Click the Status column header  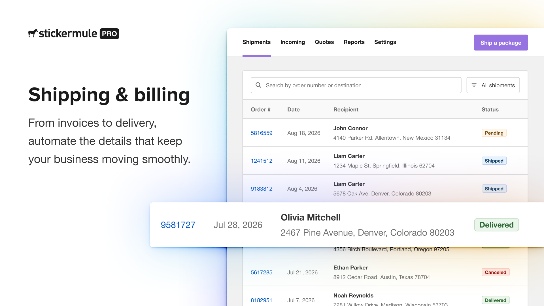pyautogui.click(x=490, y=109)
